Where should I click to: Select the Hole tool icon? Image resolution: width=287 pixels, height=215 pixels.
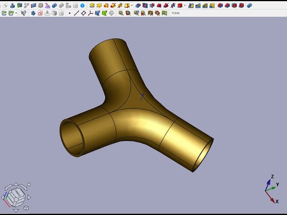tap(145, 5)
